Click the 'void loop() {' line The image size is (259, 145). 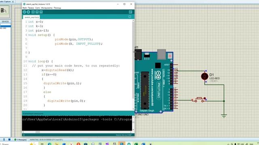40,61
